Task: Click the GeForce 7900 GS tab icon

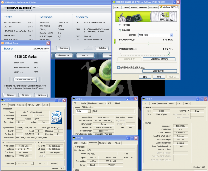Action: pyautogui.click(x=161, y=7)
